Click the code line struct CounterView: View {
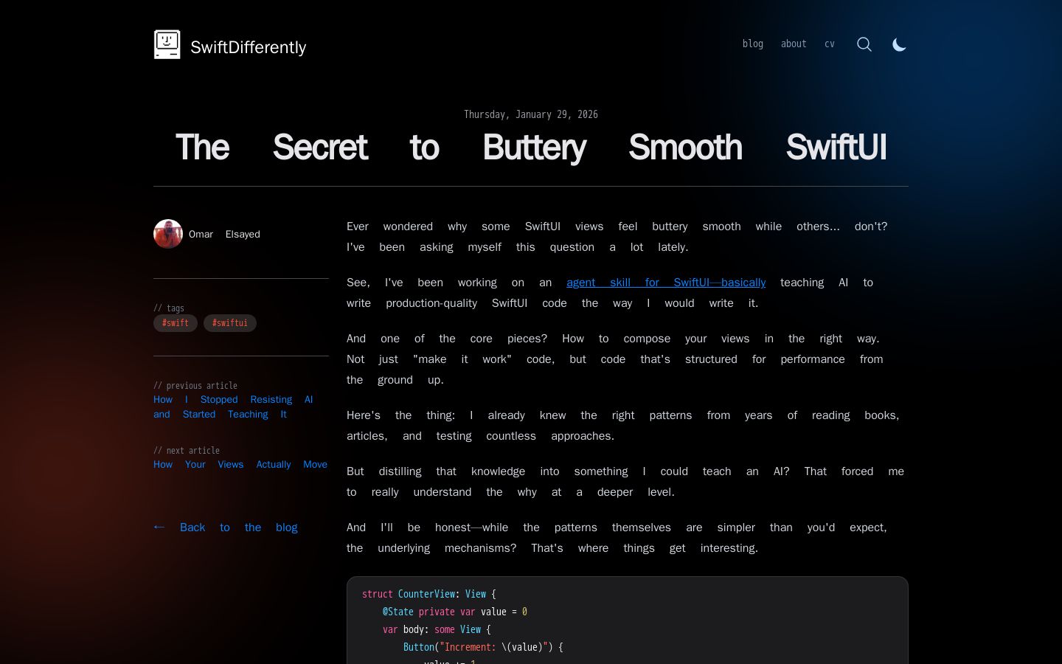Image resolution: width=1062 pixels, height=664 pixels. pyautogui.click(x=429, y=594)
